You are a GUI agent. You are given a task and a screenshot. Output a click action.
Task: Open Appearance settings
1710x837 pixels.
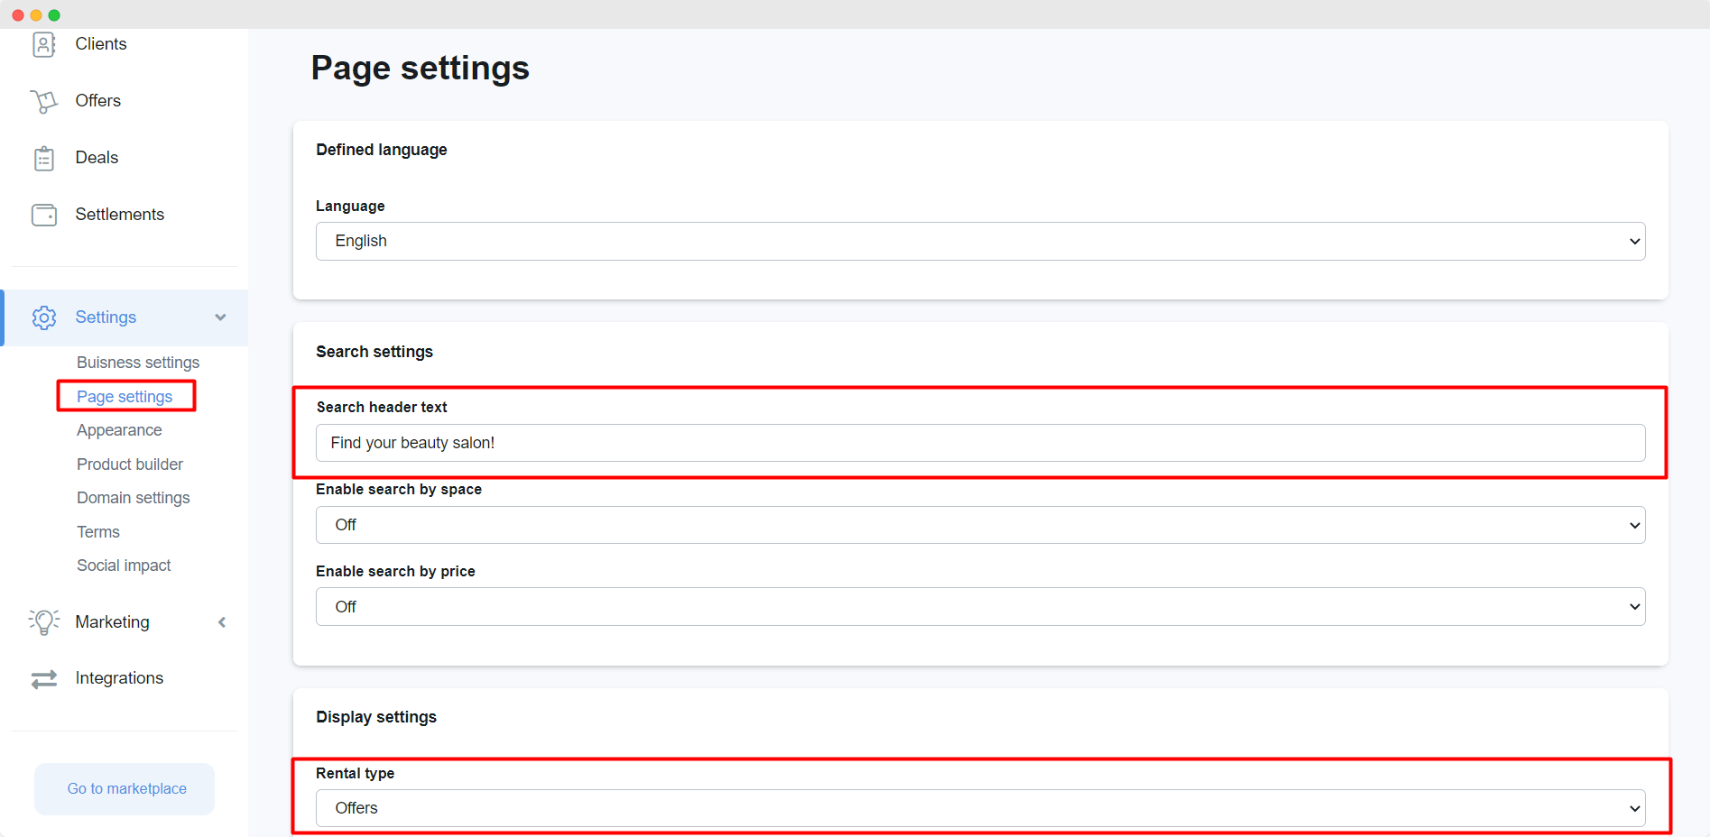[119, 430]
